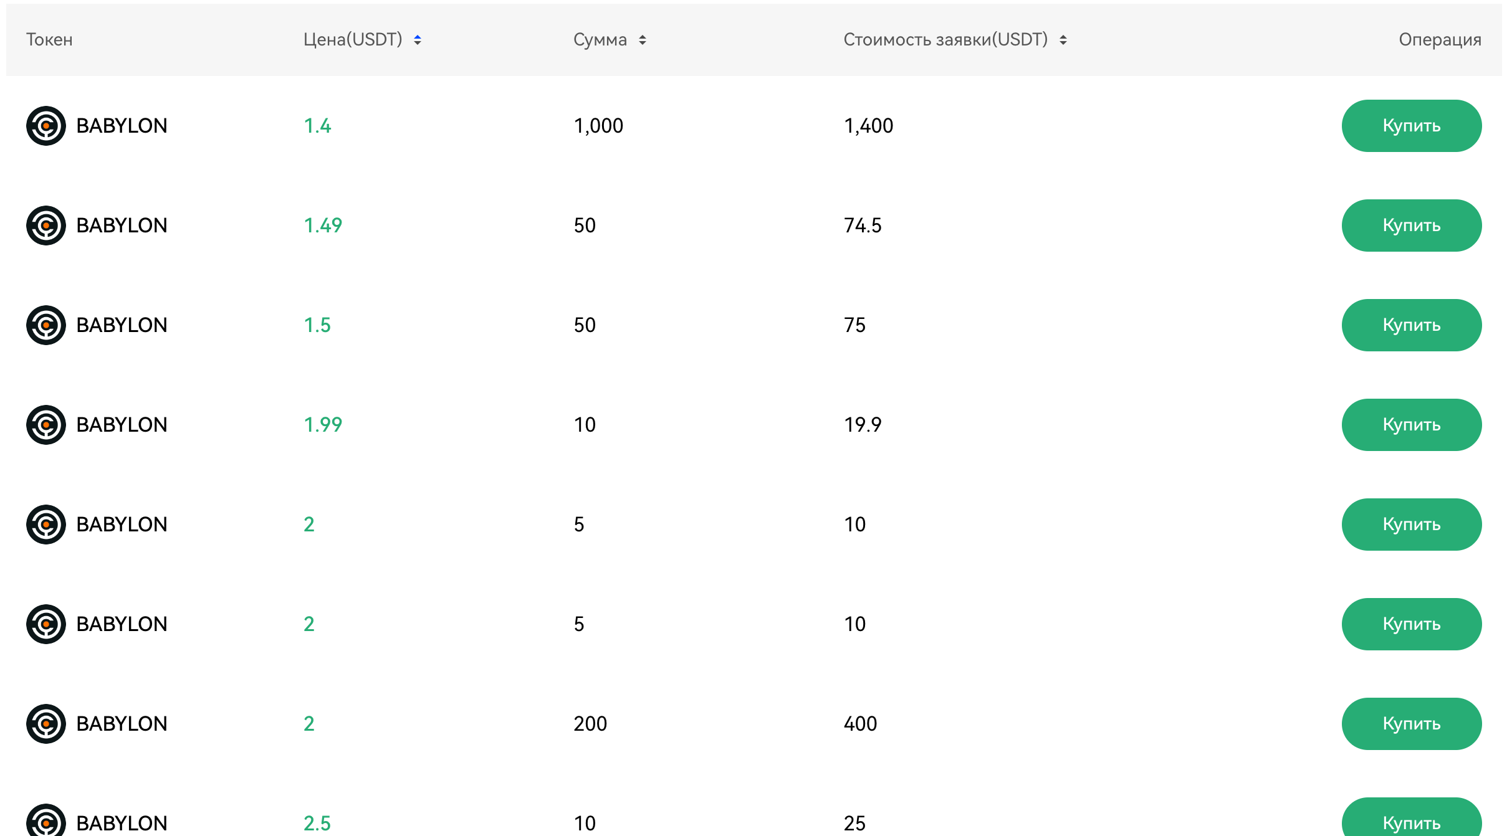
Task: Click the Цена(USDT) header label
Action: (x=353, y=40)
